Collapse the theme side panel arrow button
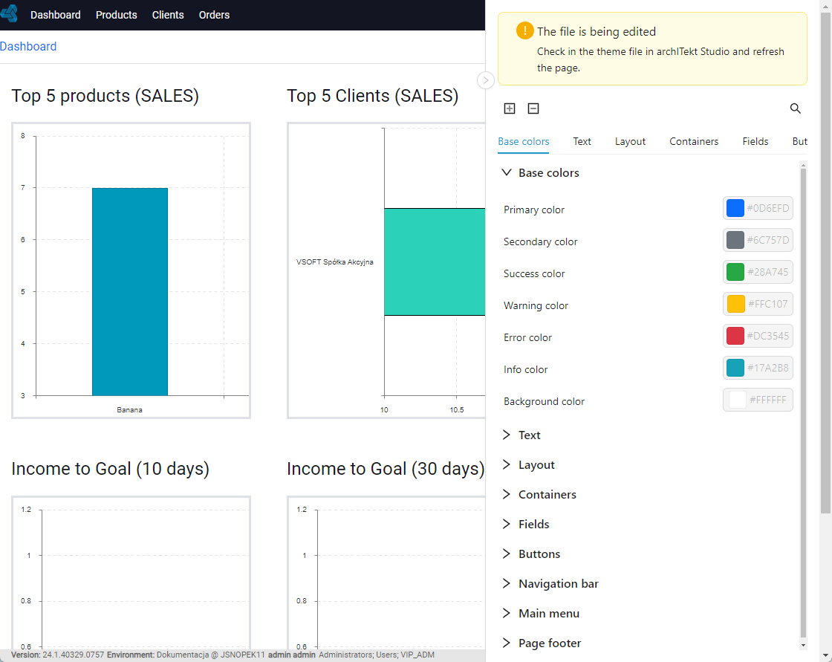 [x=486, y=80]
